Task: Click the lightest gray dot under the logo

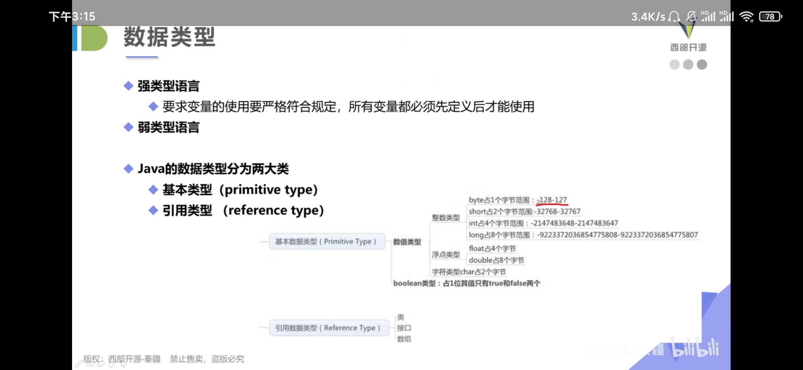Action: pyautogui.click(x=674, y=64)
